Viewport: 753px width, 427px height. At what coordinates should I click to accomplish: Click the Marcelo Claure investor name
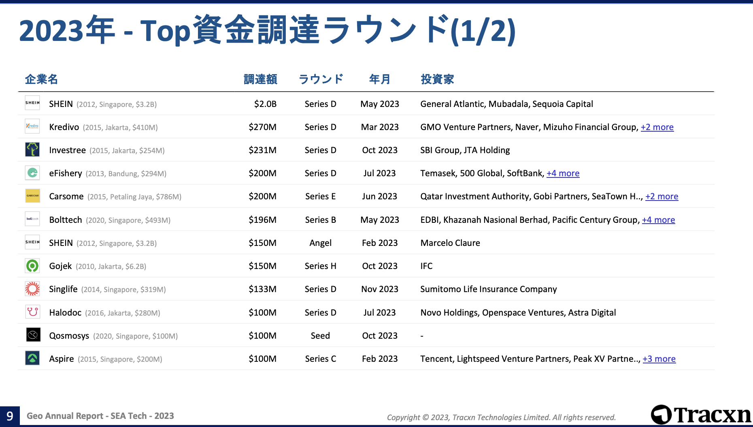click(x=450, y=243)
